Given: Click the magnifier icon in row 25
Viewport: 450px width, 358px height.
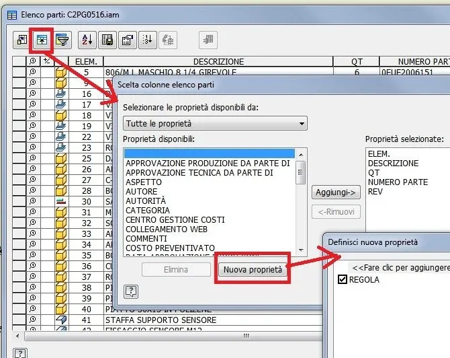Looking at the screenshot, I should [33, 158].
